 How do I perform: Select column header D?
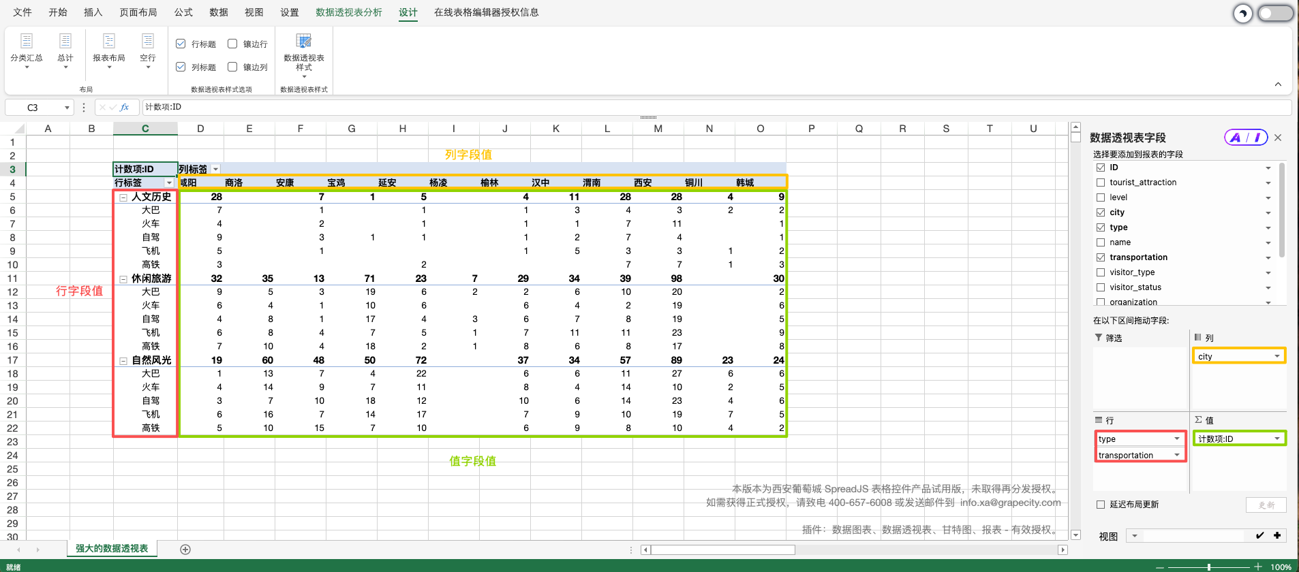tap(200, 129)
